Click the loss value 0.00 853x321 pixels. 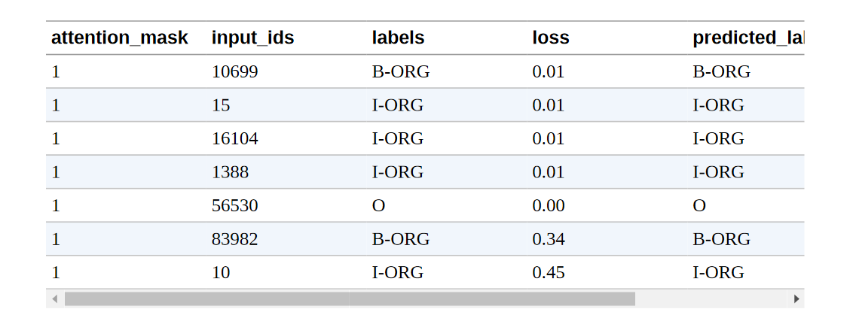(x=549, y=205)
